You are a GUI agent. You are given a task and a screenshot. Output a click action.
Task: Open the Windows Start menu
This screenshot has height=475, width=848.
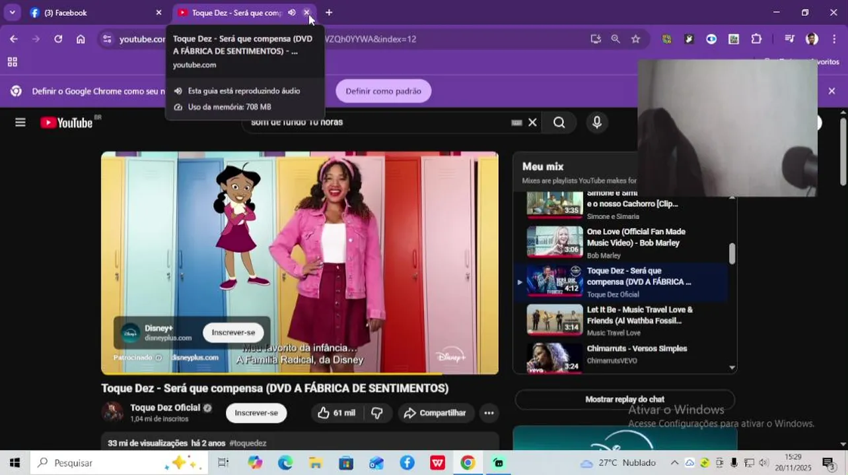(x=15, y=463)
